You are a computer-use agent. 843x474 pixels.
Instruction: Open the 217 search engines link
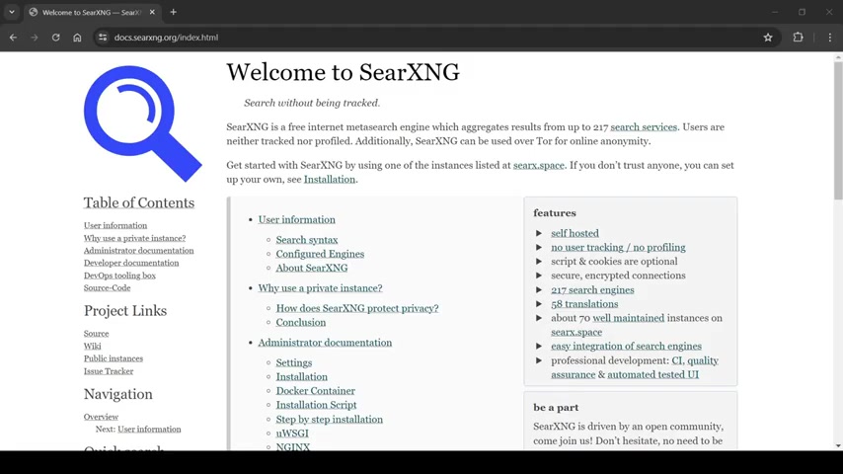tap(592, 289)
